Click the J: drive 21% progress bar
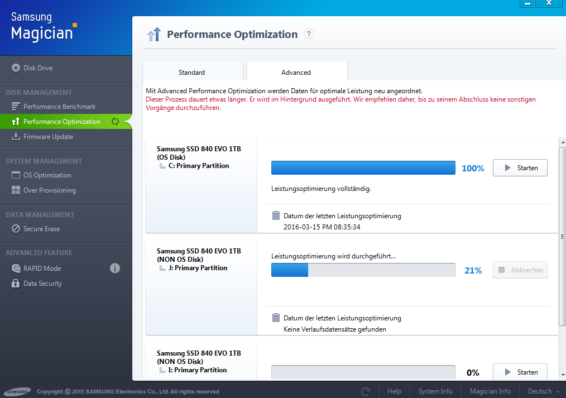Image resolution: width=566 pixels, height=398 pixels. 363,270
